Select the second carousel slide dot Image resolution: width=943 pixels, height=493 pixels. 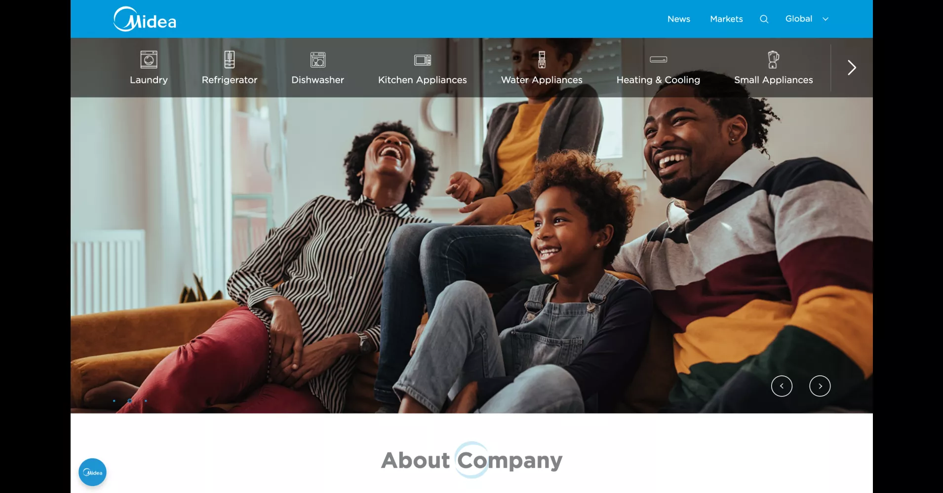pyautogui.click(x=130, y=401)
